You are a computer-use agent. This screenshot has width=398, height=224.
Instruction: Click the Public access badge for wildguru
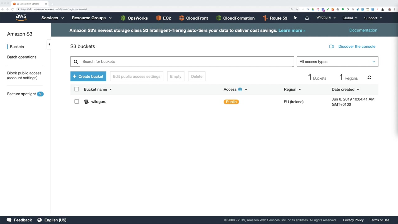click(231, 102)
